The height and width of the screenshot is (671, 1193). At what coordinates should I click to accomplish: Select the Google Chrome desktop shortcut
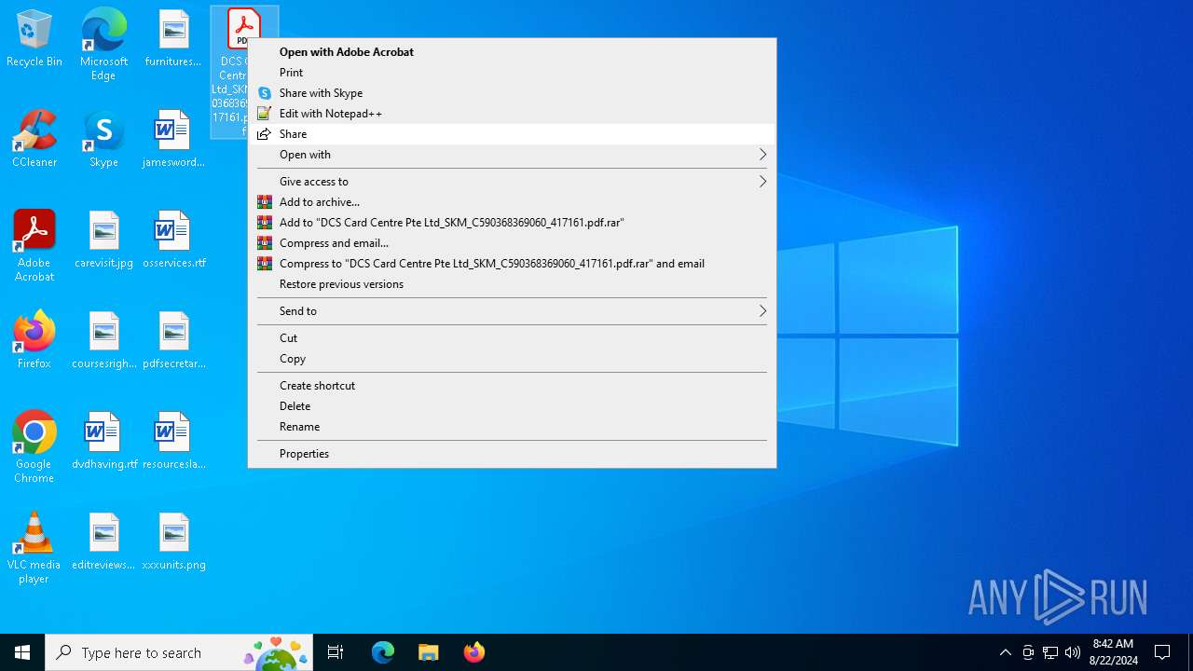click(x=34, y=447)
